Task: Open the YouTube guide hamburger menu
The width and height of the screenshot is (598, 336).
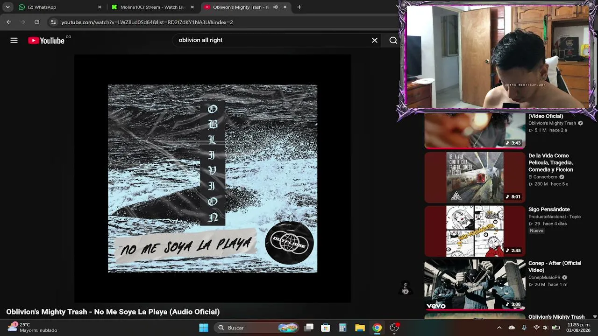Action: point(14,41)
